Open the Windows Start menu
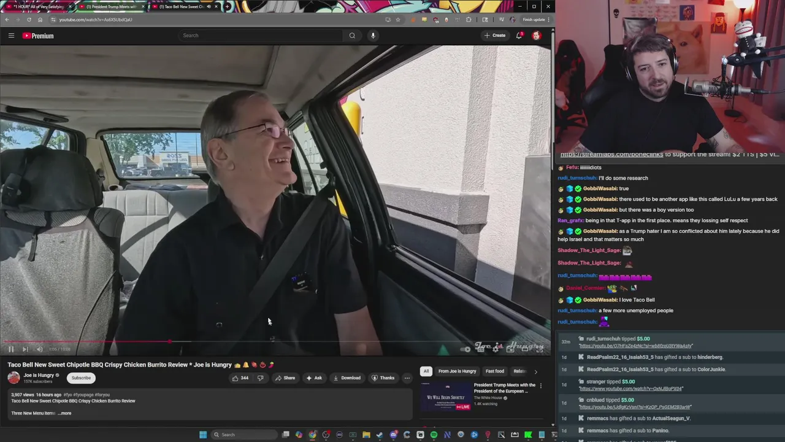 pos(203,435)
